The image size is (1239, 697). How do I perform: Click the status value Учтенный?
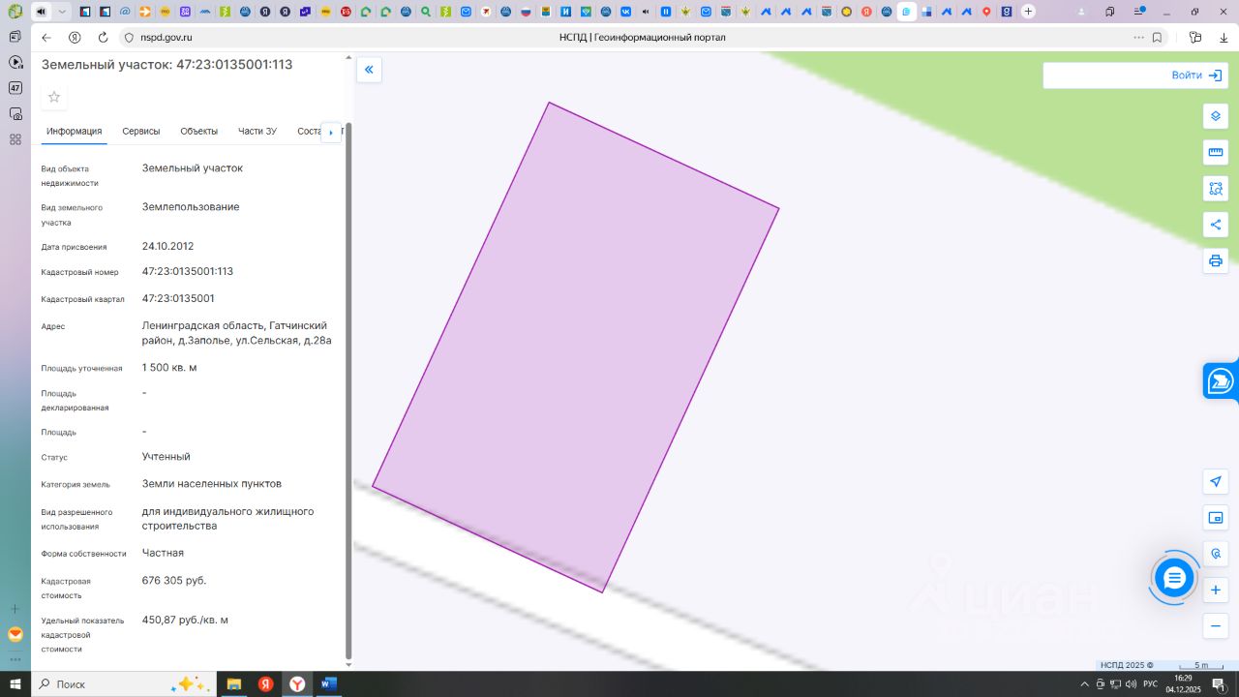pos(166,457)
